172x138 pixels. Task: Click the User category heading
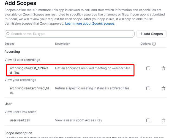(8, 104)
